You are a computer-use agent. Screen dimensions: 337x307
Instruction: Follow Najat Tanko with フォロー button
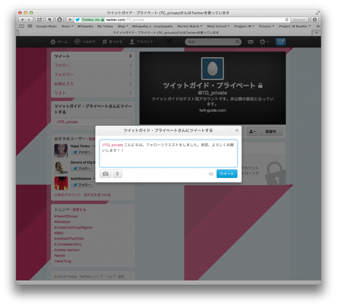tap(82, 152)
